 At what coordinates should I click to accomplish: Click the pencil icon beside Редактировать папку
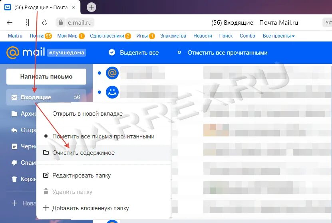pos(46,175)
